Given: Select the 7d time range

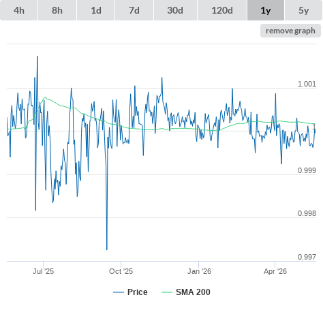Looking at the screenshot, I should [x=134, y=10].
